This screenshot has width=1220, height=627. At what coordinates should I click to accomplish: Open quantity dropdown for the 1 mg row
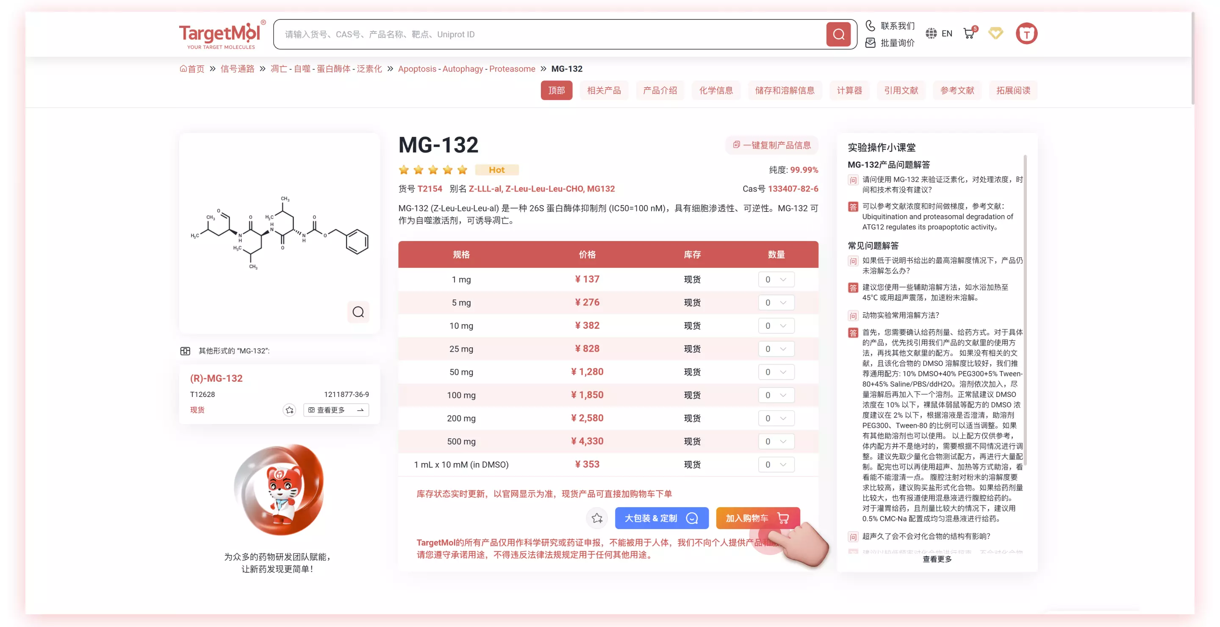click(776, 280)
